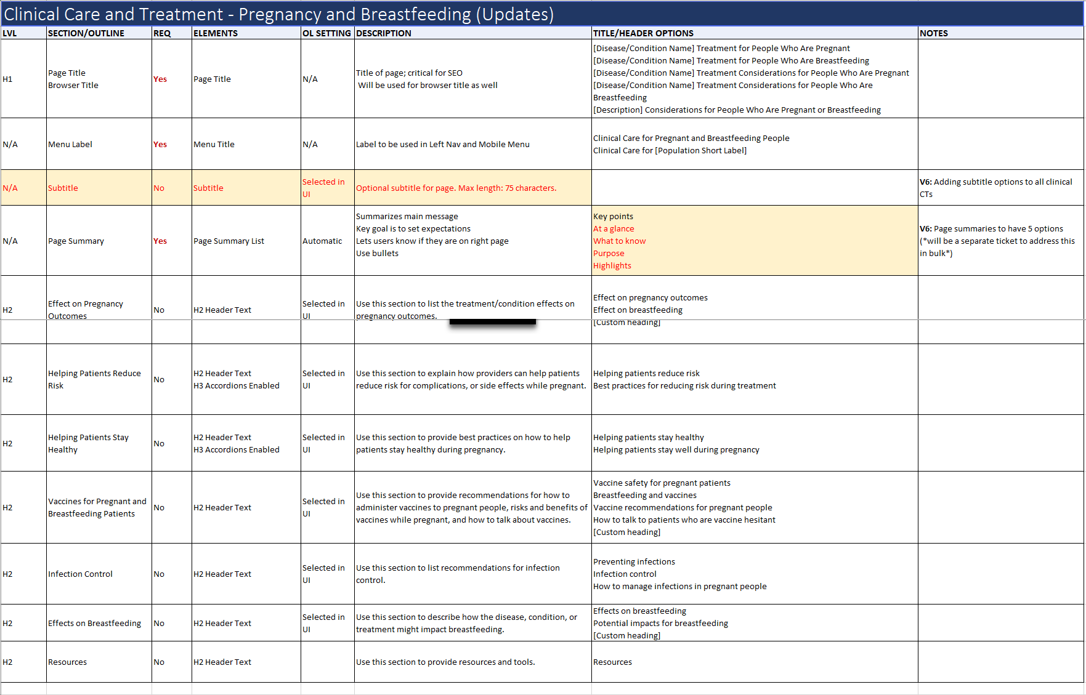
Task: Select the note 'V6: Page summaries to have 5 options'
Action: point(1001,241)
